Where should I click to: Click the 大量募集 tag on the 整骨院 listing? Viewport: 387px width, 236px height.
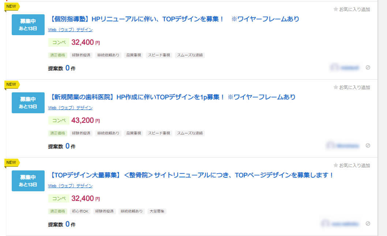[157, 211]
